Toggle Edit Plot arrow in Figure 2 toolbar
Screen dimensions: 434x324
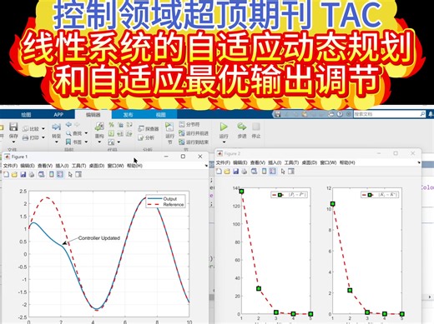283,171
